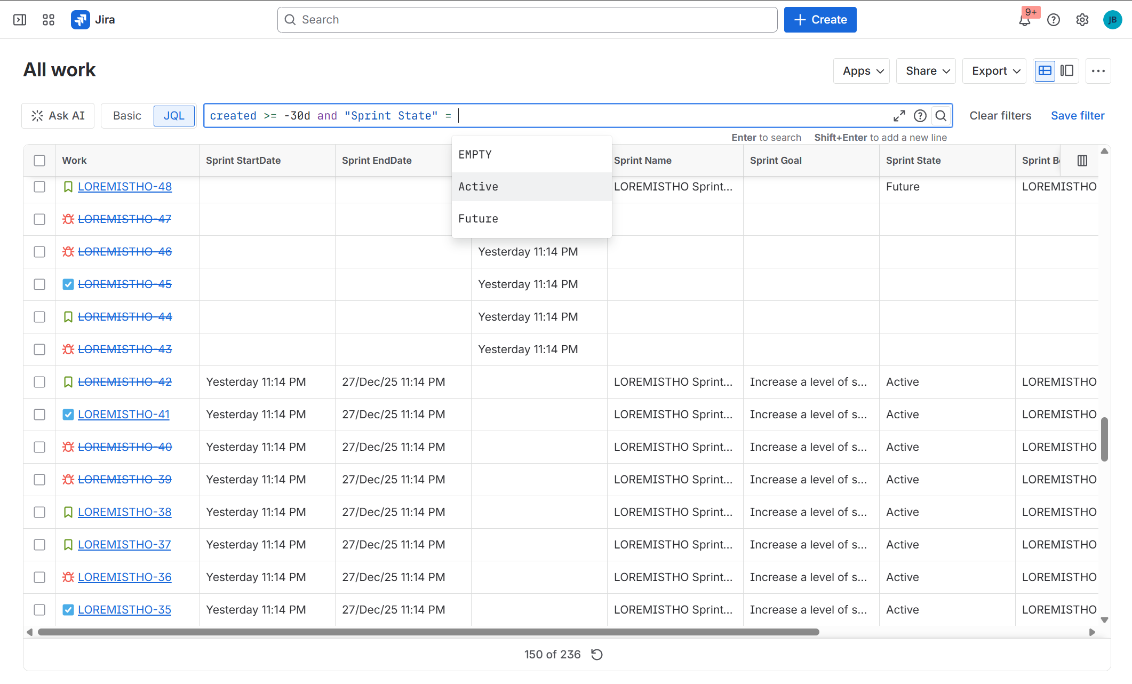This screenshot has width=1132, height=684.
Task: Open the Export dropdown menu
Action: pos(995,71)
